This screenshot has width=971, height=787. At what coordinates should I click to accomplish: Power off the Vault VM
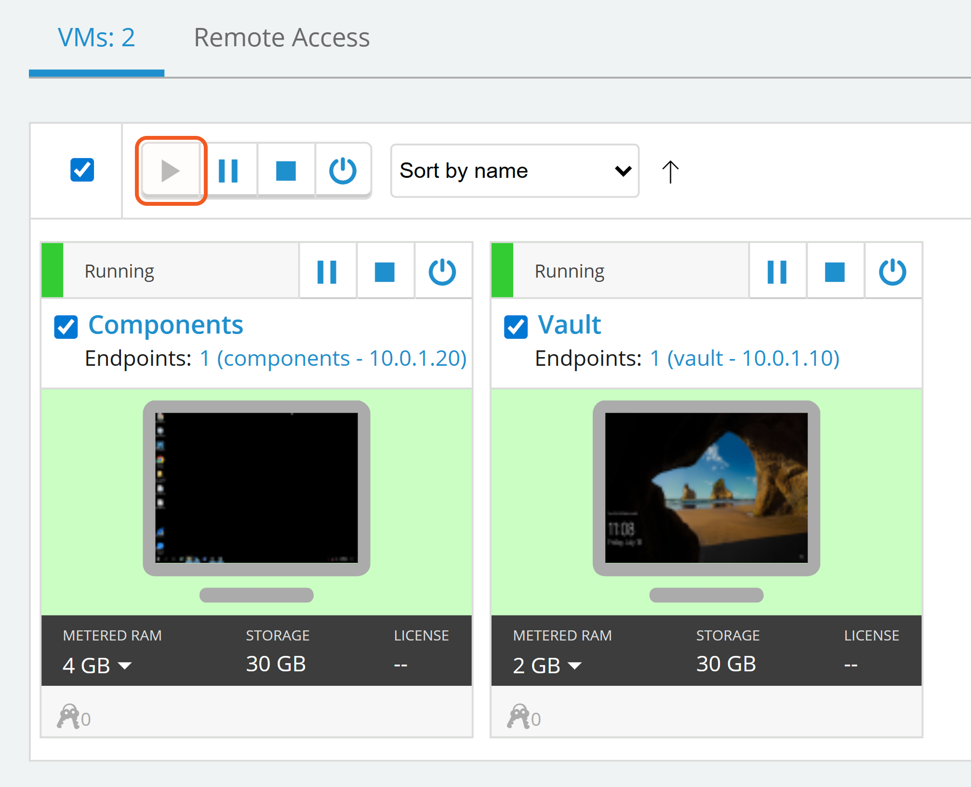point(892,272)
